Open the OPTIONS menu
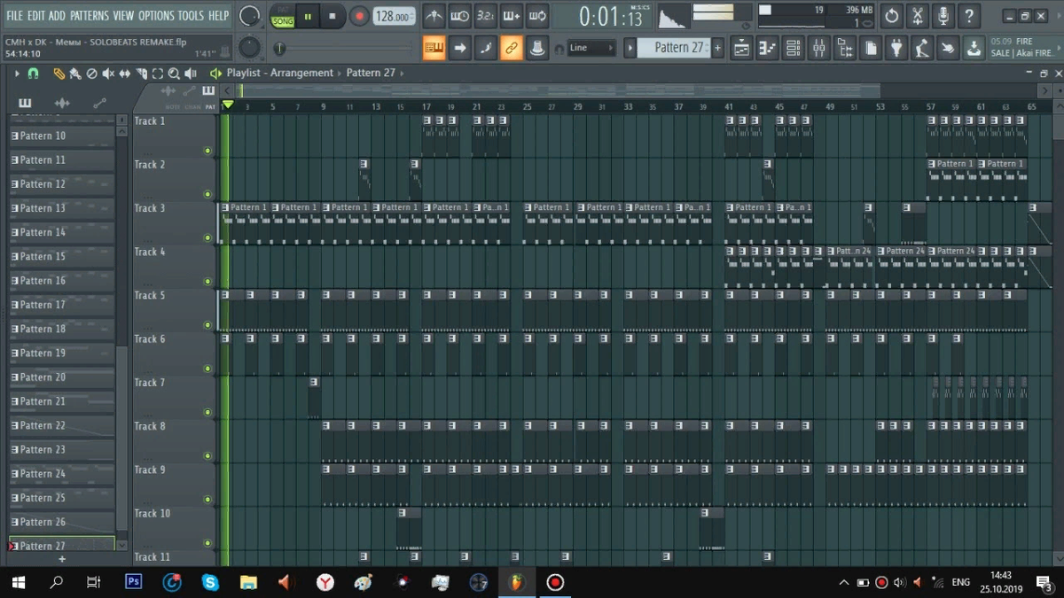The height and width of the screenshot is (598, 1064). [156, 16]
